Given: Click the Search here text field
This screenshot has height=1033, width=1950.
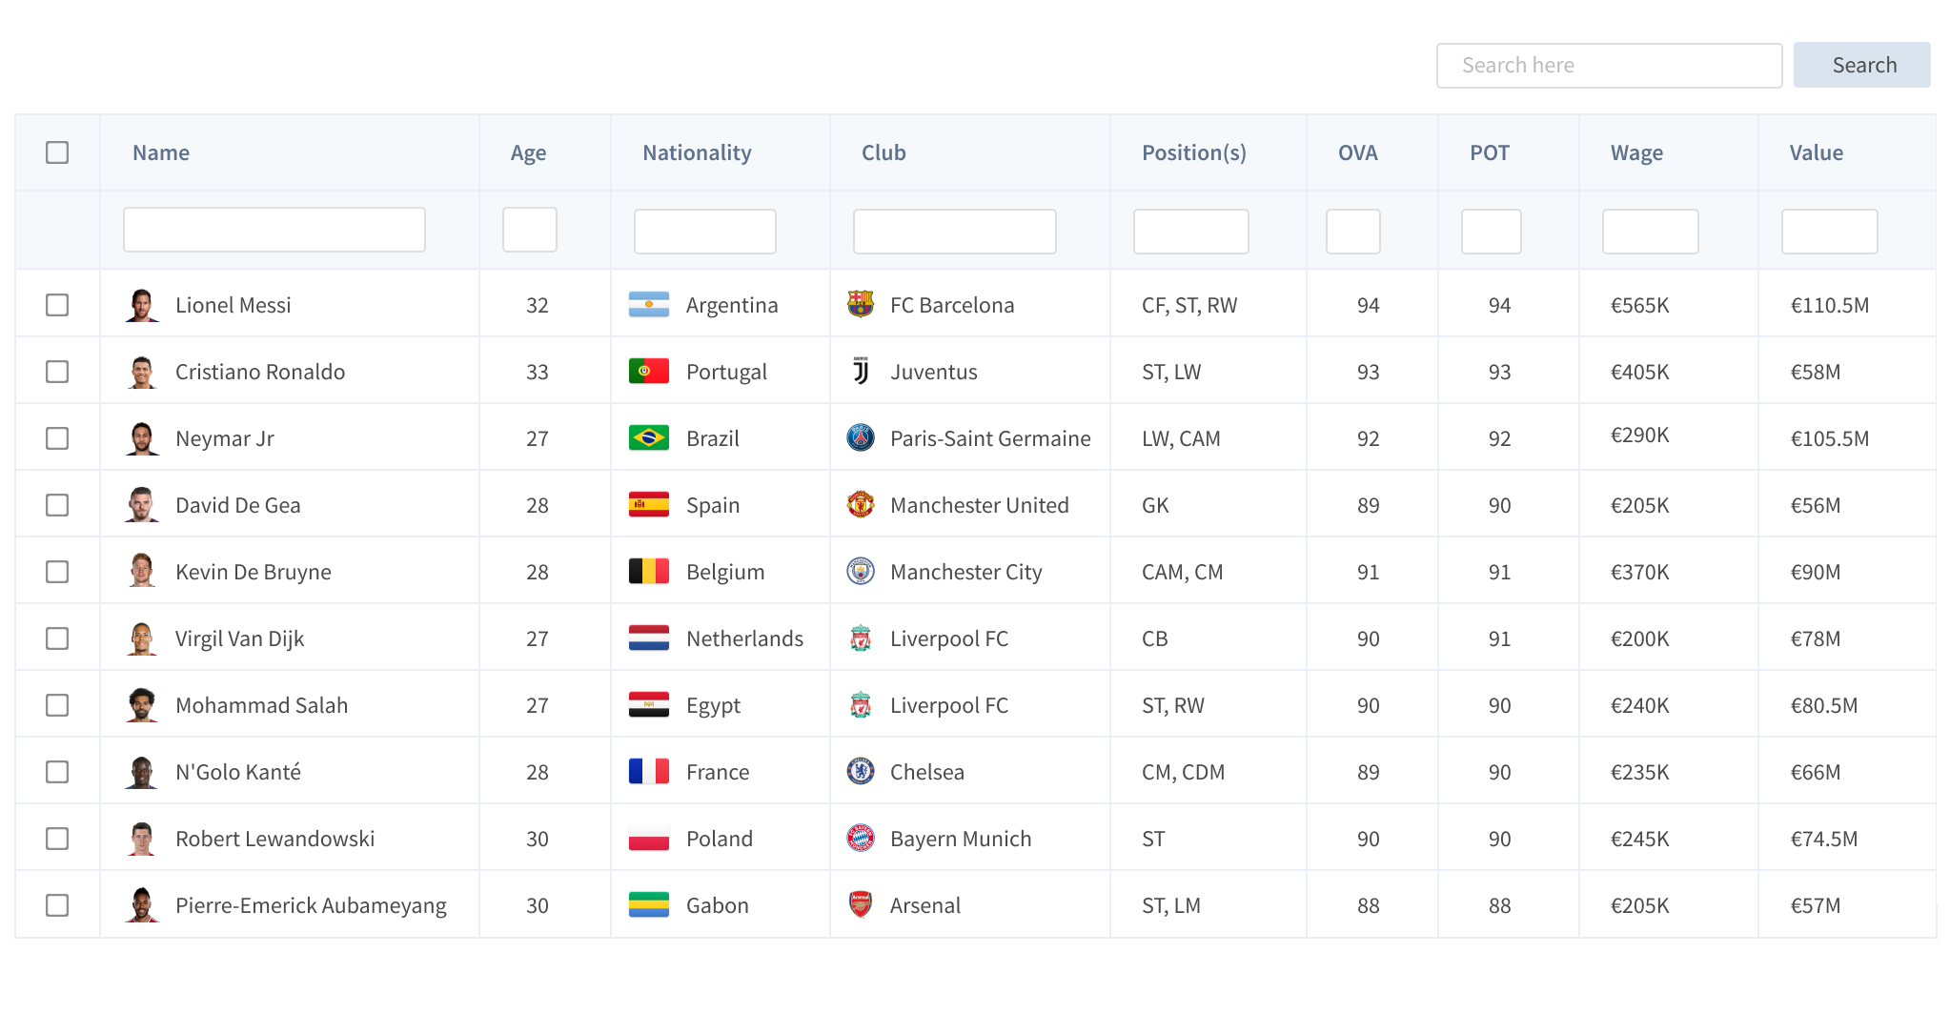Looking at the screenshot, I should pyautogui.click(x=1604, y=65).
